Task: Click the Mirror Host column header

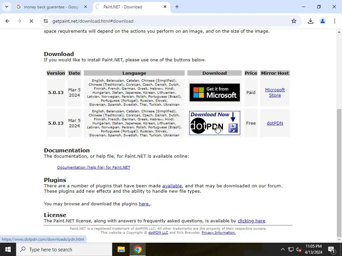Action: [x=275, y=73]
